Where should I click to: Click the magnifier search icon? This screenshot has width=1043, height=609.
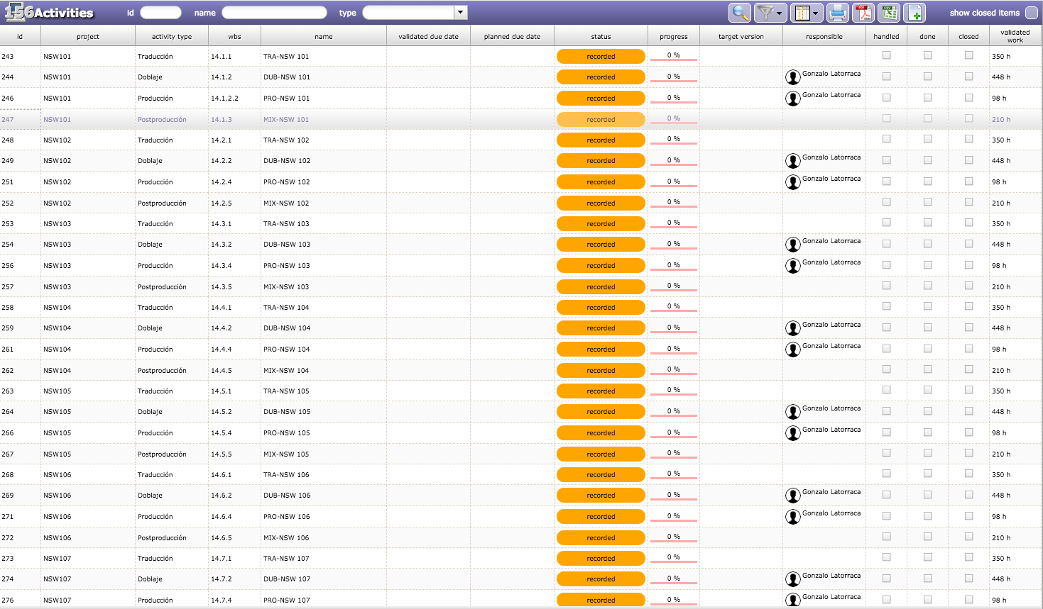click(739, 13)
